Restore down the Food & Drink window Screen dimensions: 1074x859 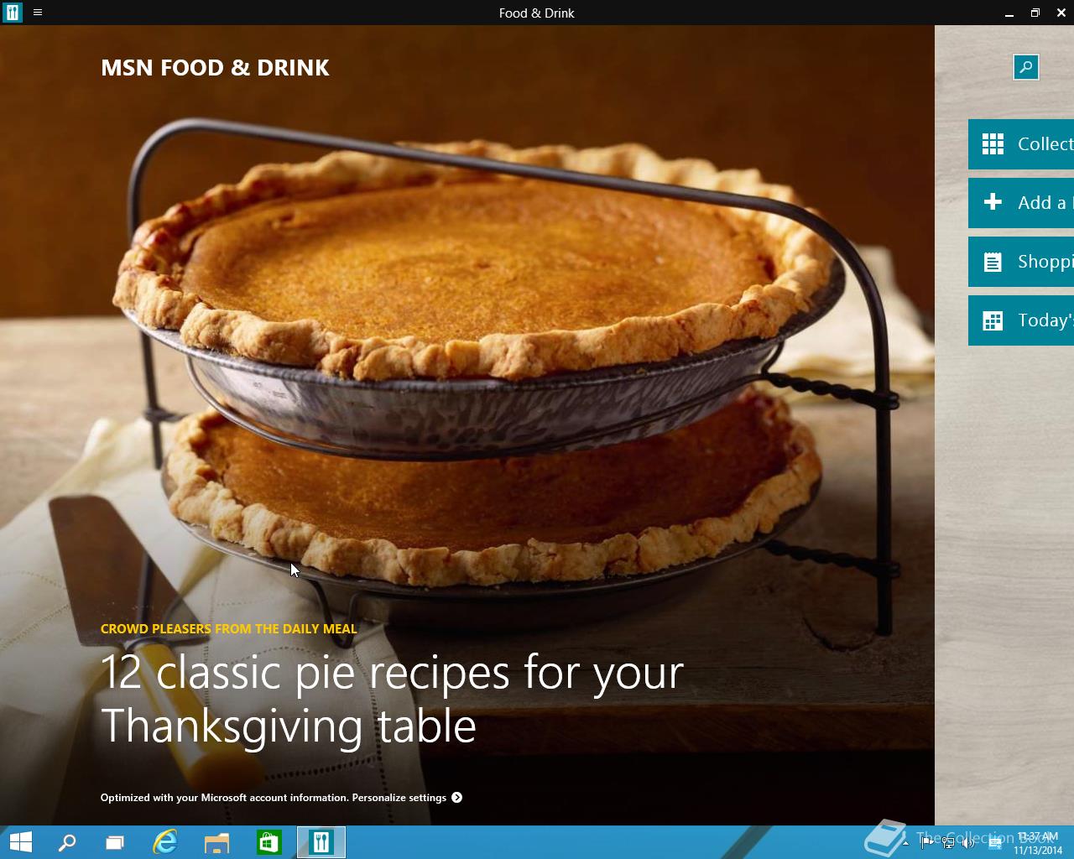point(1035,13)
